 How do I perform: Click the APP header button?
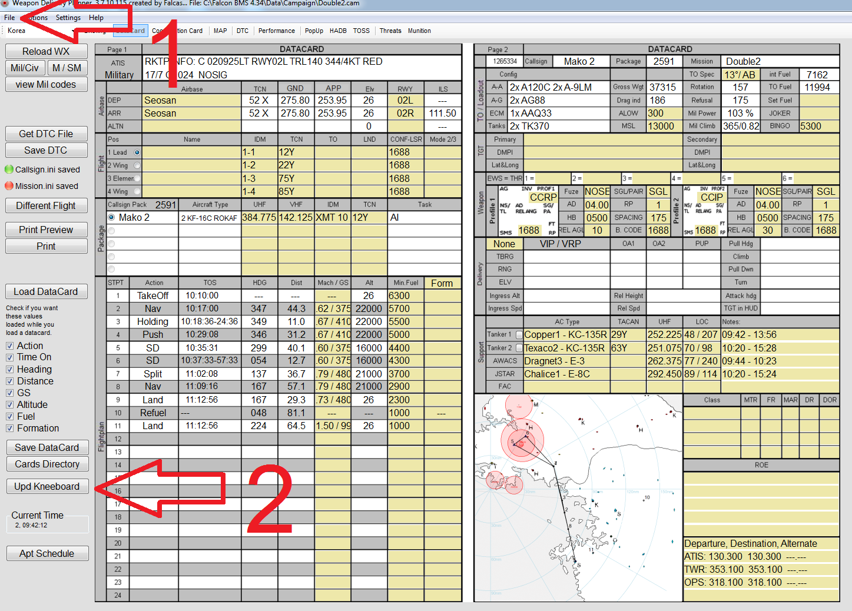[333, 88]
